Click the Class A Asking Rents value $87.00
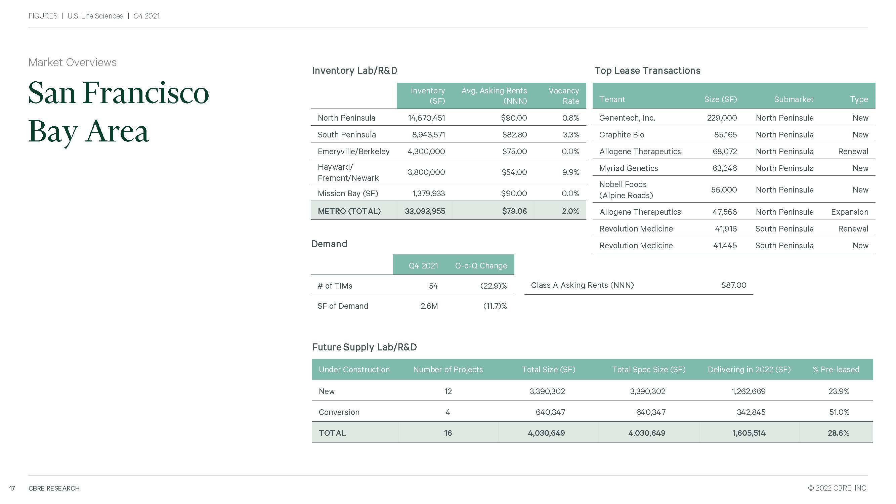Screen dimensions: 896x504 click(x=734, y=285)
